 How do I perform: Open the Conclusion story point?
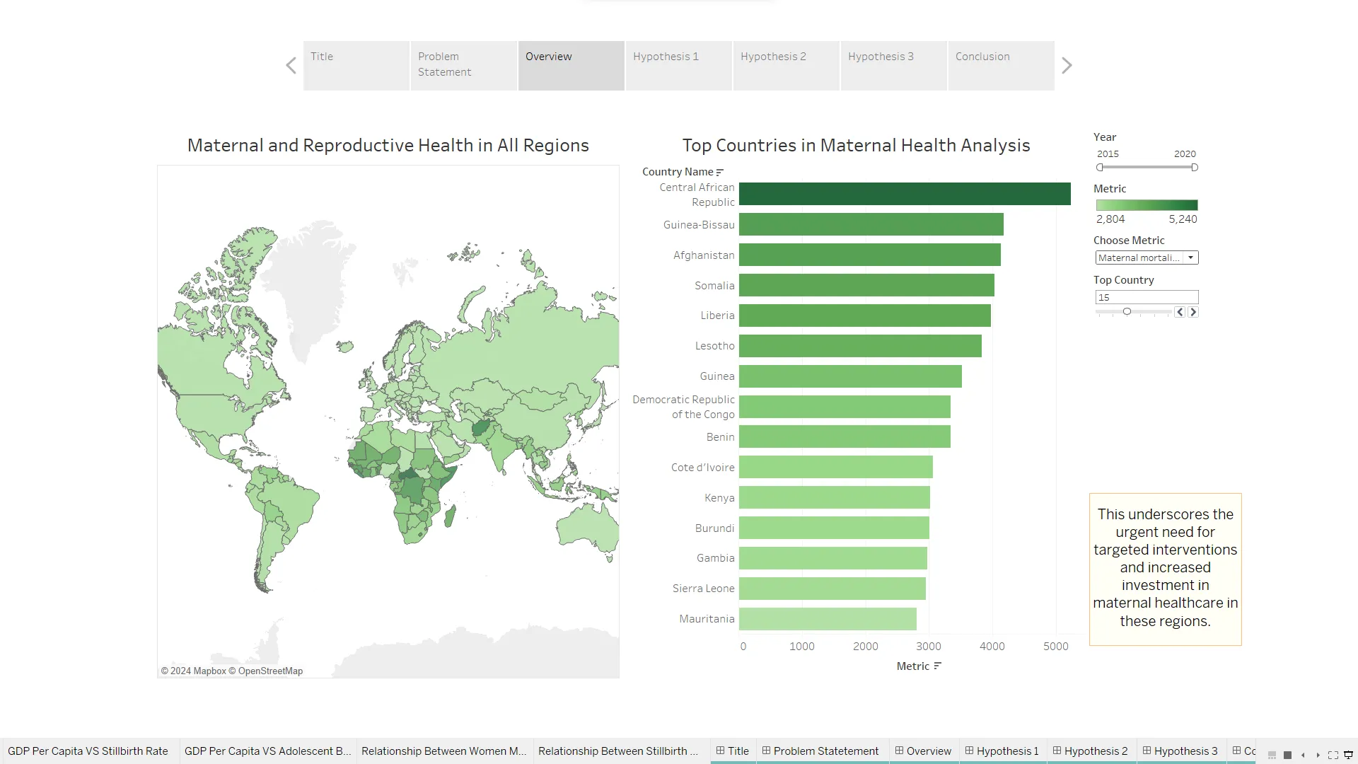(1002, 66)
